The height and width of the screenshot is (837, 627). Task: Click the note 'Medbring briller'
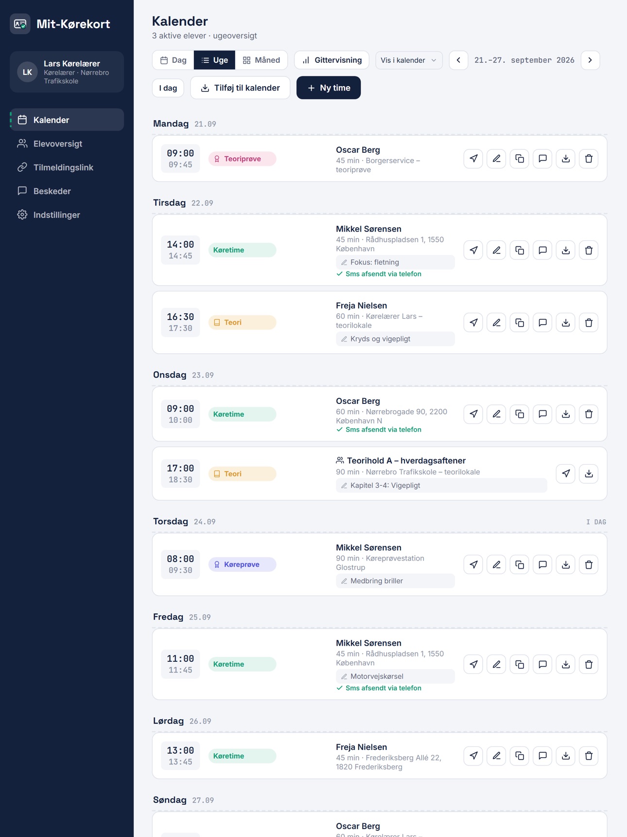point(395,581)
